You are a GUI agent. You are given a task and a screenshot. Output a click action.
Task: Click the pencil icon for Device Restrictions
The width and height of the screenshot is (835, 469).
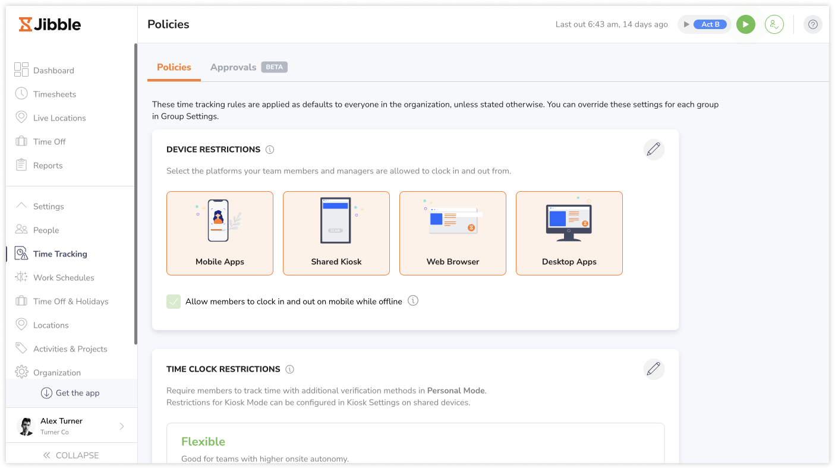[x=653, y=149]
